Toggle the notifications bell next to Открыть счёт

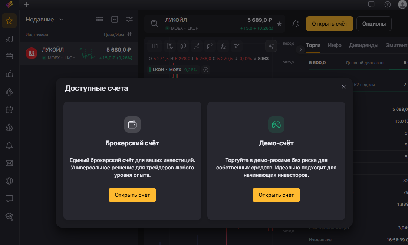[296, 23]
